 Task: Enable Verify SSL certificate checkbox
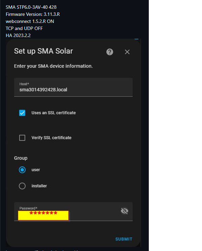22,138
